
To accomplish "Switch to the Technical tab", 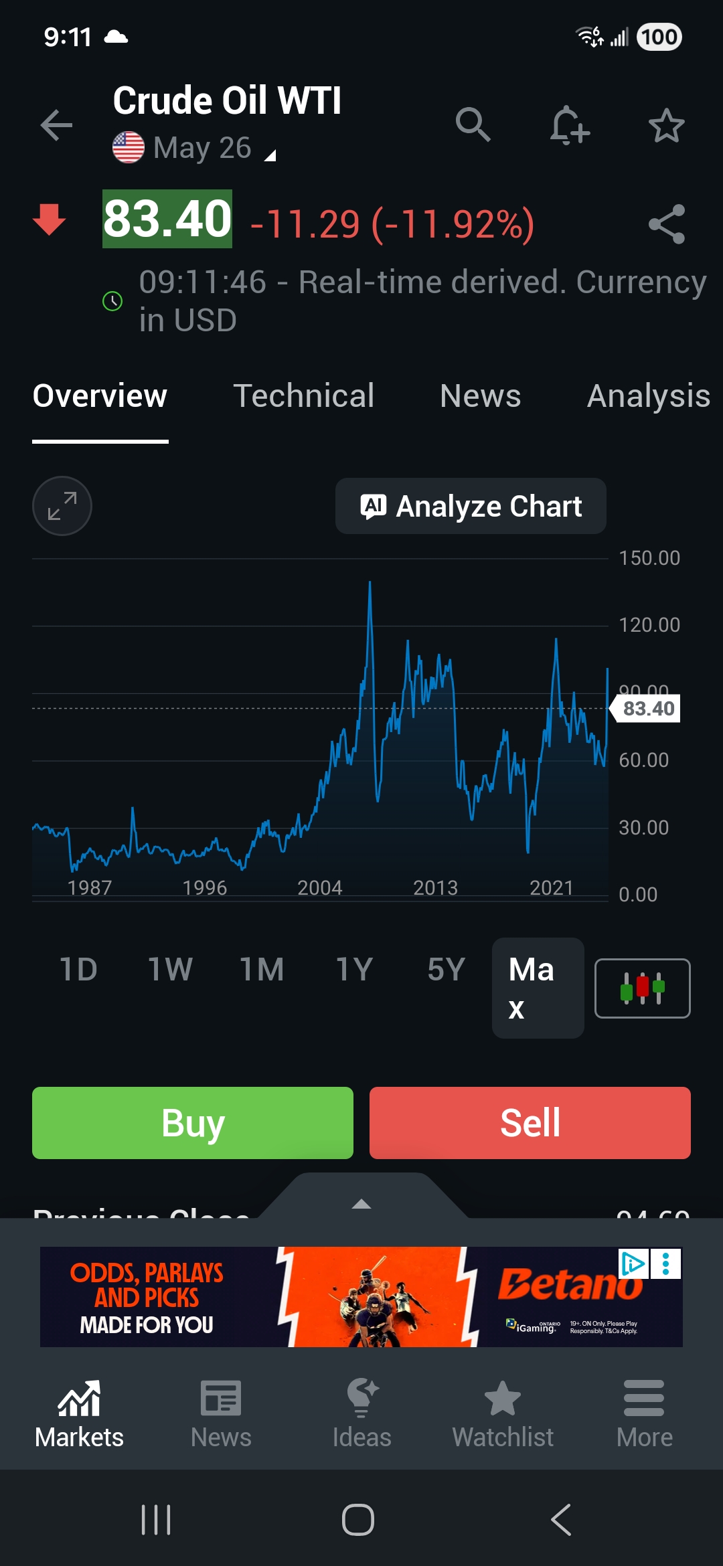I will (303, 396).
